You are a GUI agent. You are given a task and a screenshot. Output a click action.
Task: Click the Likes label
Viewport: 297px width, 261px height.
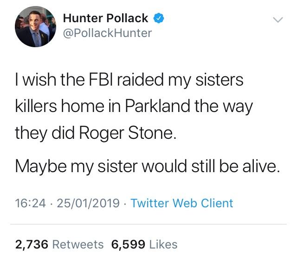(163, 244)
